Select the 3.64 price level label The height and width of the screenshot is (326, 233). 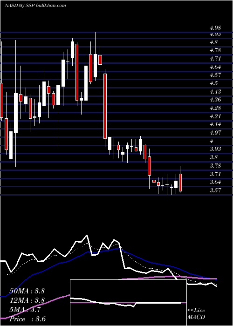215,182
